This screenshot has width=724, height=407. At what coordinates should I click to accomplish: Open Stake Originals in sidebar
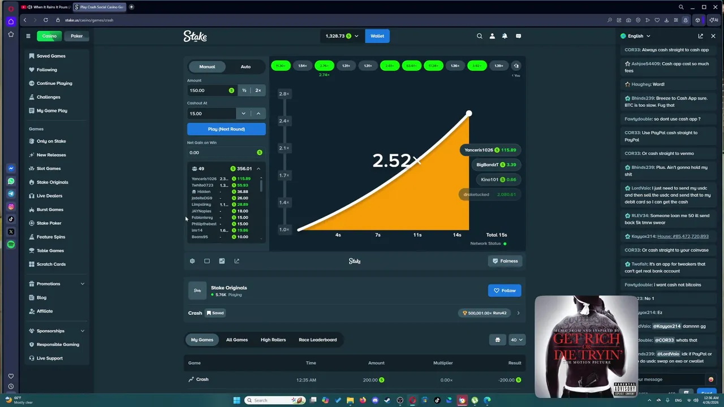click(x=52, y=182)
